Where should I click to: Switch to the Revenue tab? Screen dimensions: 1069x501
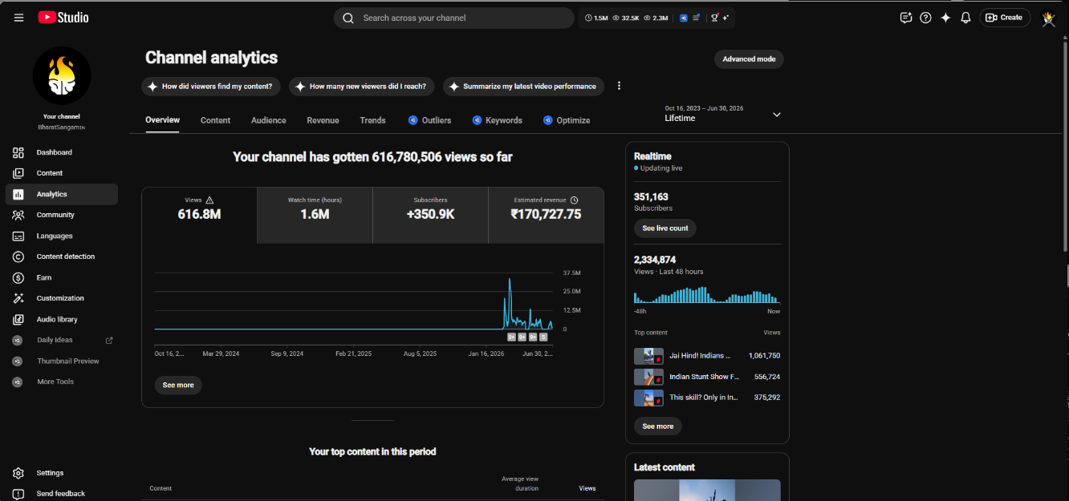pos(323,120)
